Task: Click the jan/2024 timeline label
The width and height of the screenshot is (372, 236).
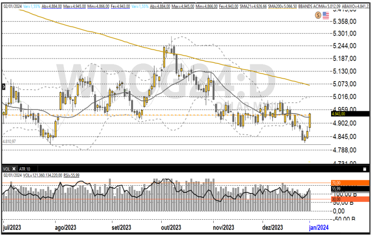Action: (x=319, y=227)
